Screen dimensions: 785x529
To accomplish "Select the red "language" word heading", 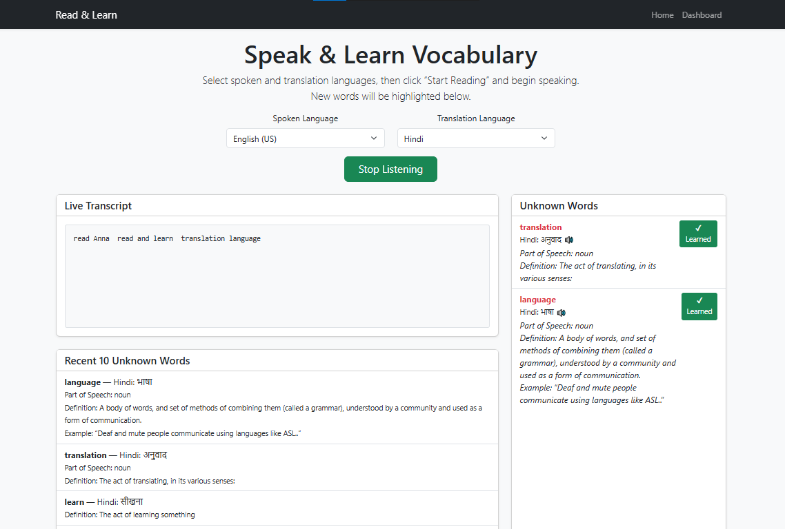I will 537,300.
